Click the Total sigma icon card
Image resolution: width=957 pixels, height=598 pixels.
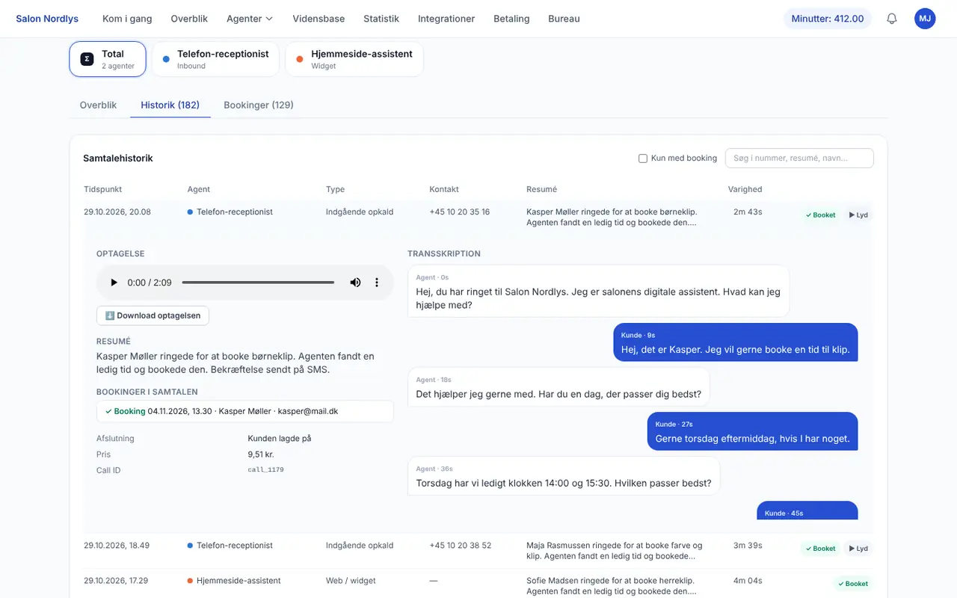(x=108, y=59)
